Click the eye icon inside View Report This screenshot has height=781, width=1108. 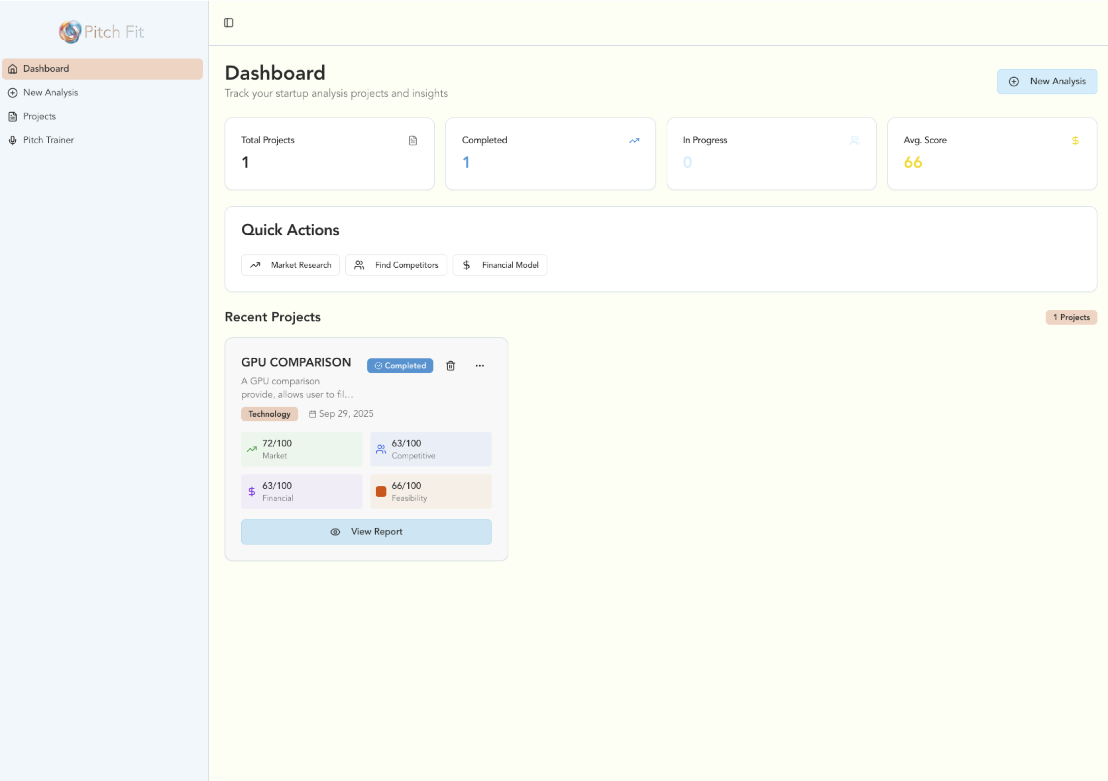335,531
